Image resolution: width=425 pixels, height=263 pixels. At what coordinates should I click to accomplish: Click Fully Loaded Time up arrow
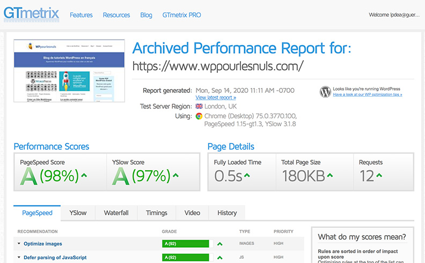coord(247,176)
